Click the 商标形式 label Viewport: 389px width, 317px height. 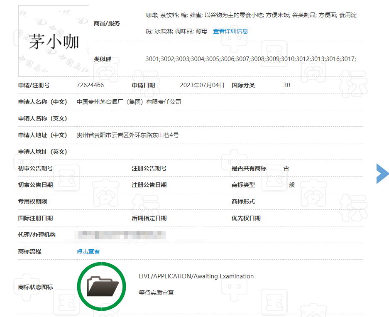[243, 202]
